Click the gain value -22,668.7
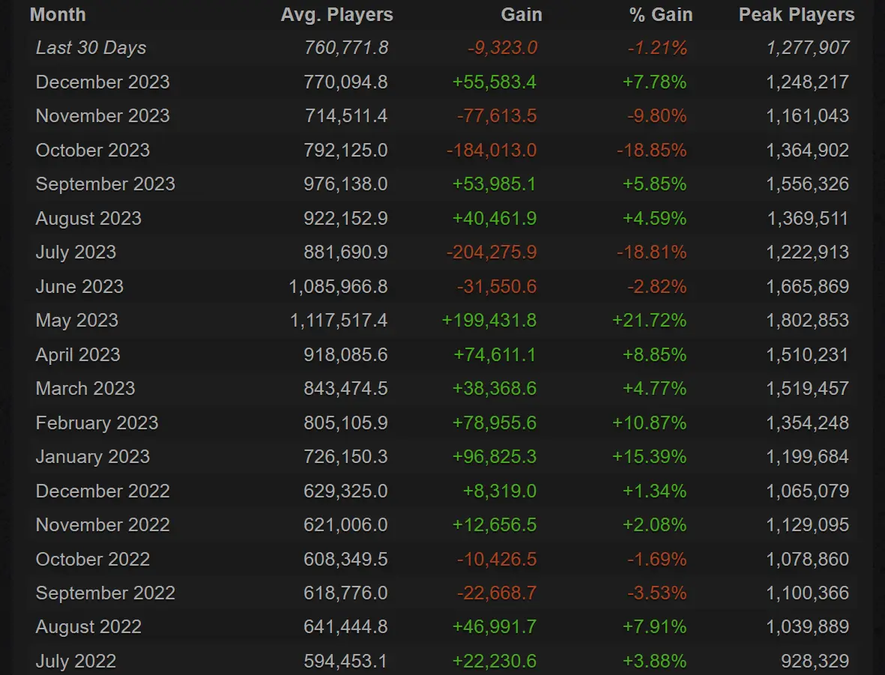The image size is (885, 675). pyautogui.click(x=497, y=593)
